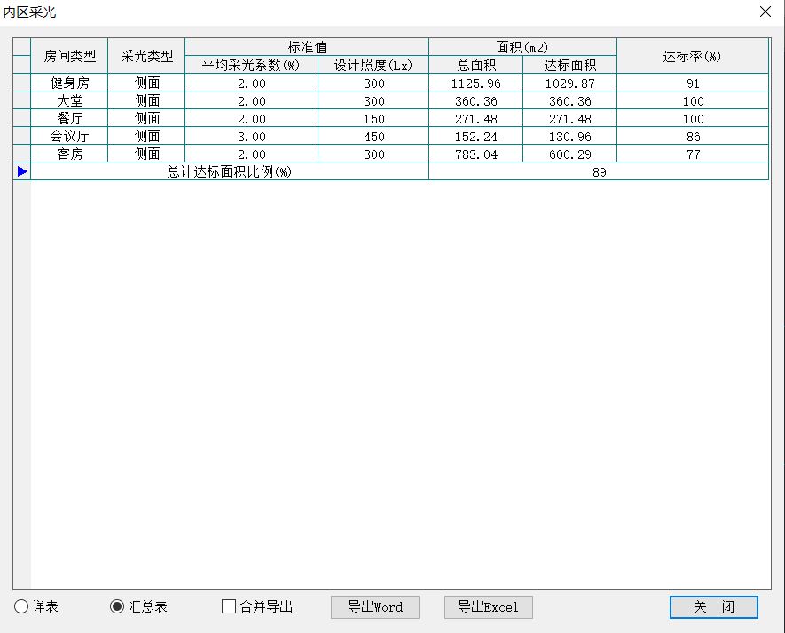Select the 汇总表 radio button
785x633 pixels.
pyautogui.click(x=117, y=607)
